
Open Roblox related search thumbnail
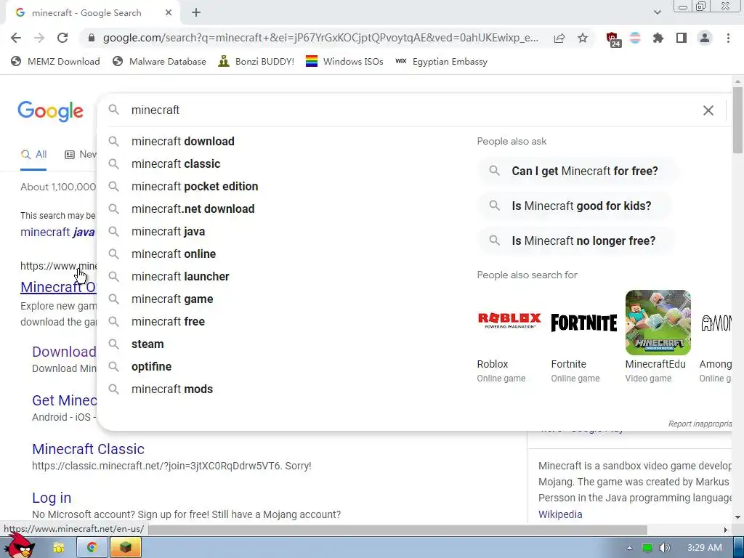[509, 323]
